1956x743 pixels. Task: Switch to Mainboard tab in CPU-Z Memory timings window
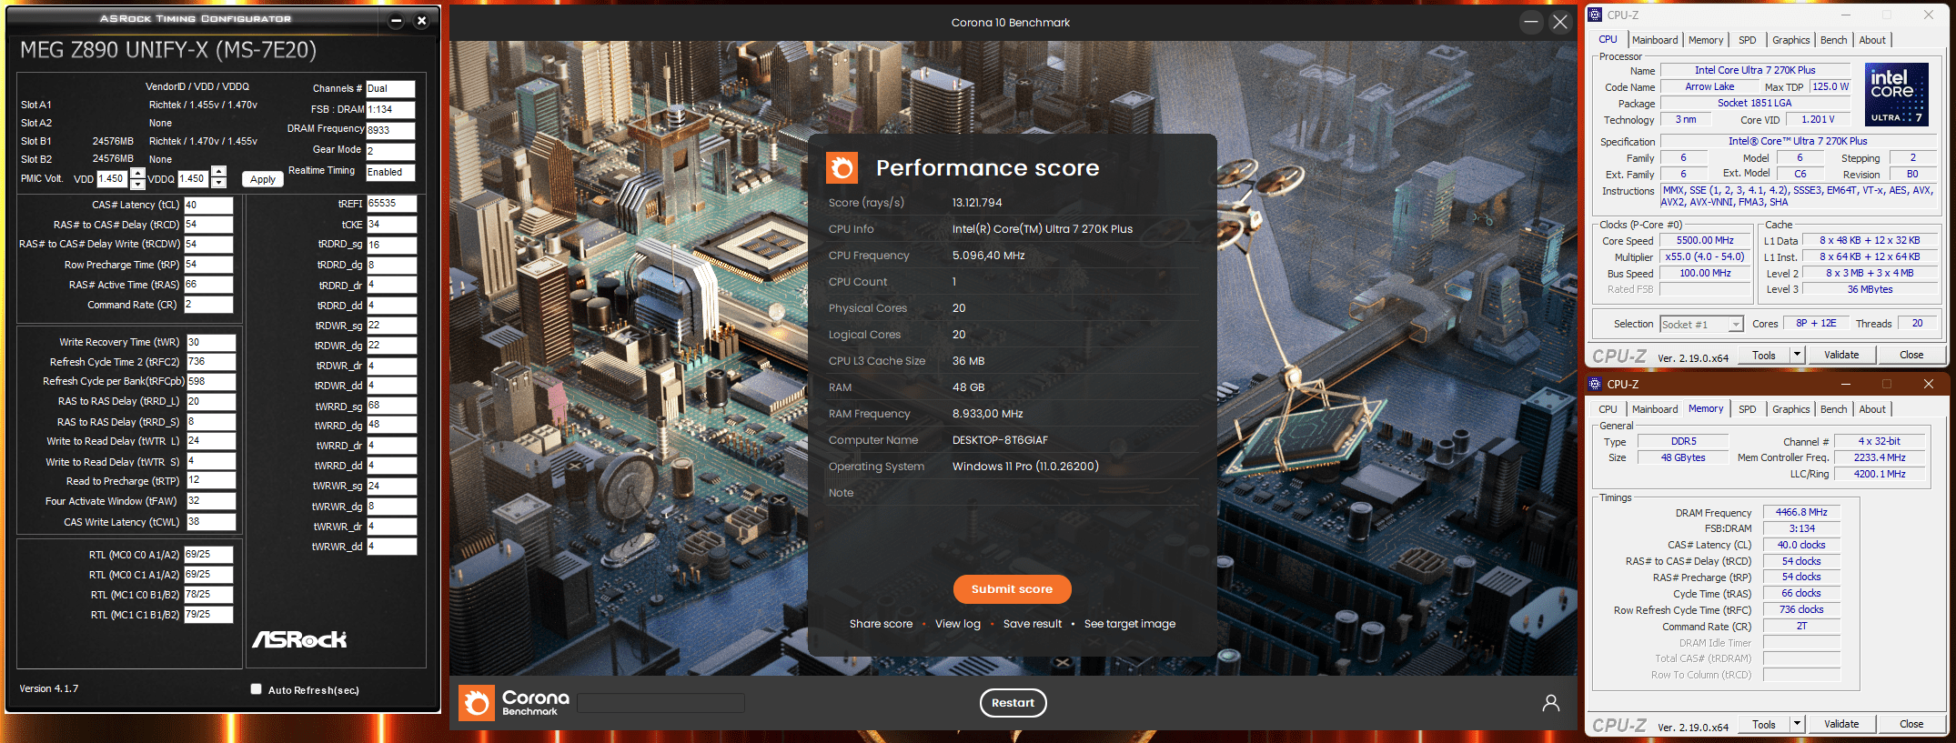click(1655, 409)
